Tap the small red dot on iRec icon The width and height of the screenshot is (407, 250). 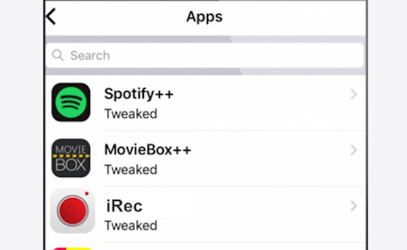click(x=87, y=194)
